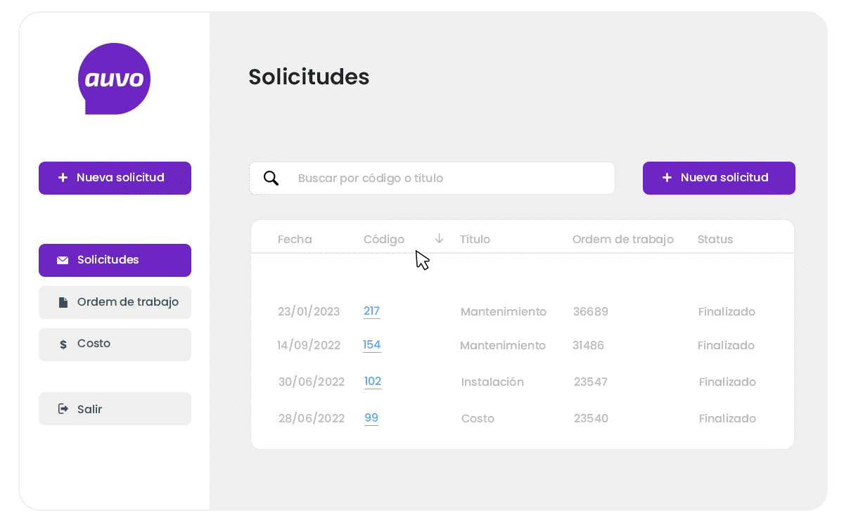
Task: Open request code 99
Action: point(371,418)
